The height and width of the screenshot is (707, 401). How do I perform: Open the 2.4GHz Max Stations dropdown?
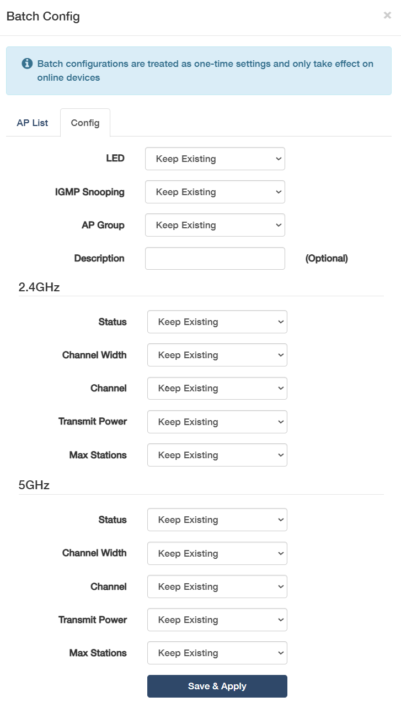(x=217, y=455)
